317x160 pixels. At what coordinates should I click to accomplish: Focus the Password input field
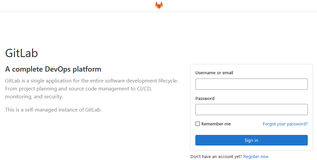coord(251,110)
